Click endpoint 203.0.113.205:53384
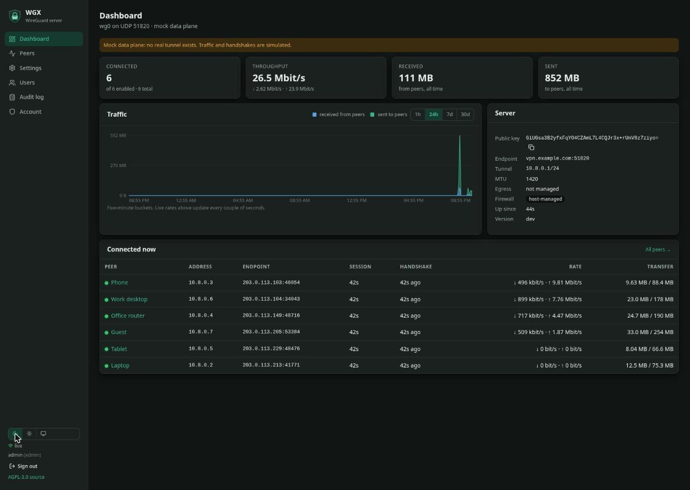Image resolution: width=690 pixels, height=490 pixels. pyautogui.click(x=271, y=332)
